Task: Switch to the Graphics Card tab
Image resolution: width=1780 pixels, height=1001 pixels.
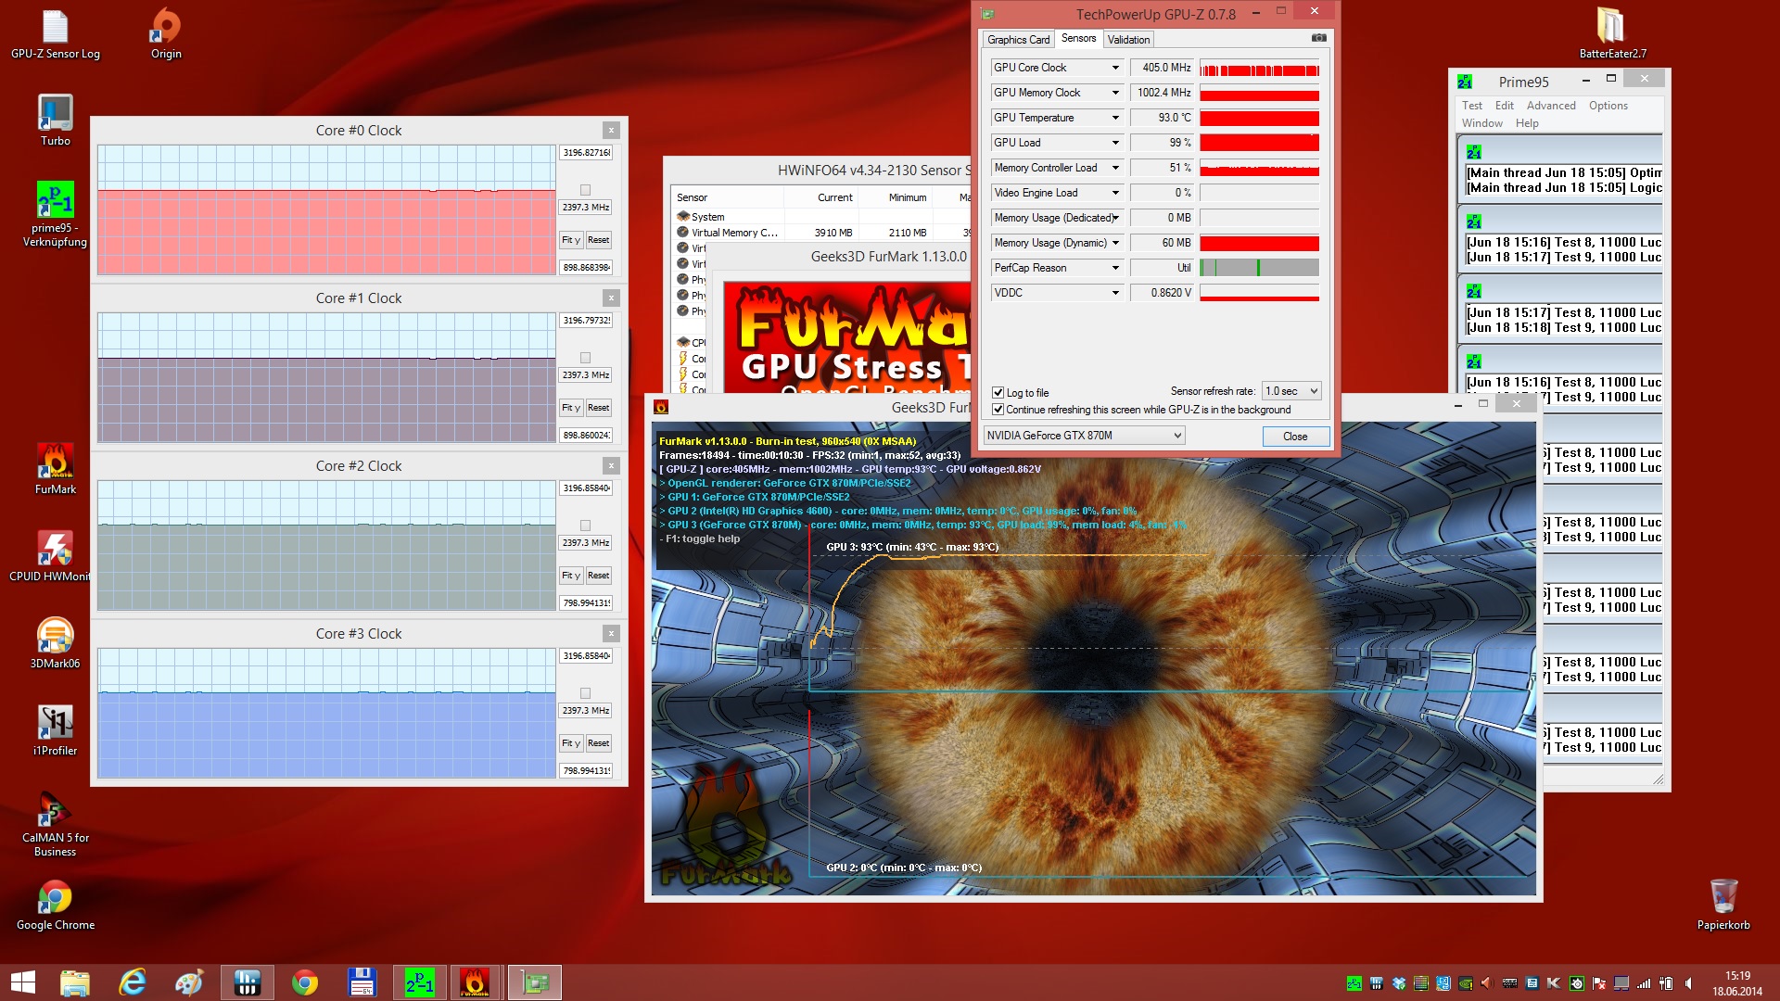Action: click(x=1018, y=40)
